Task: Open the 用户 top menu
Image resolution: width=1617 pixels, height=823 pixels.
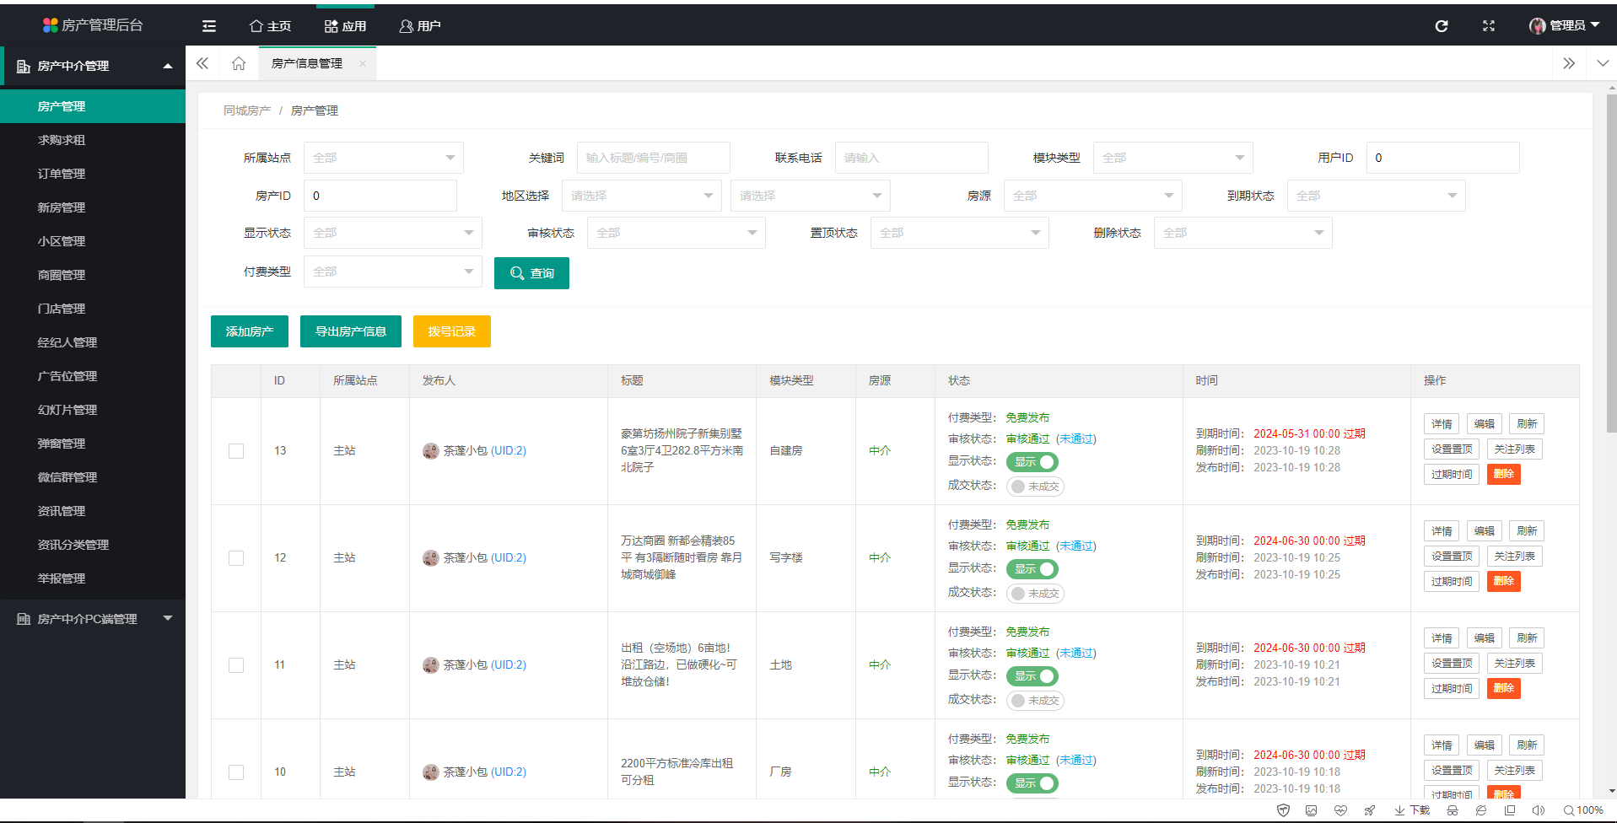Action: pos(420,26)
